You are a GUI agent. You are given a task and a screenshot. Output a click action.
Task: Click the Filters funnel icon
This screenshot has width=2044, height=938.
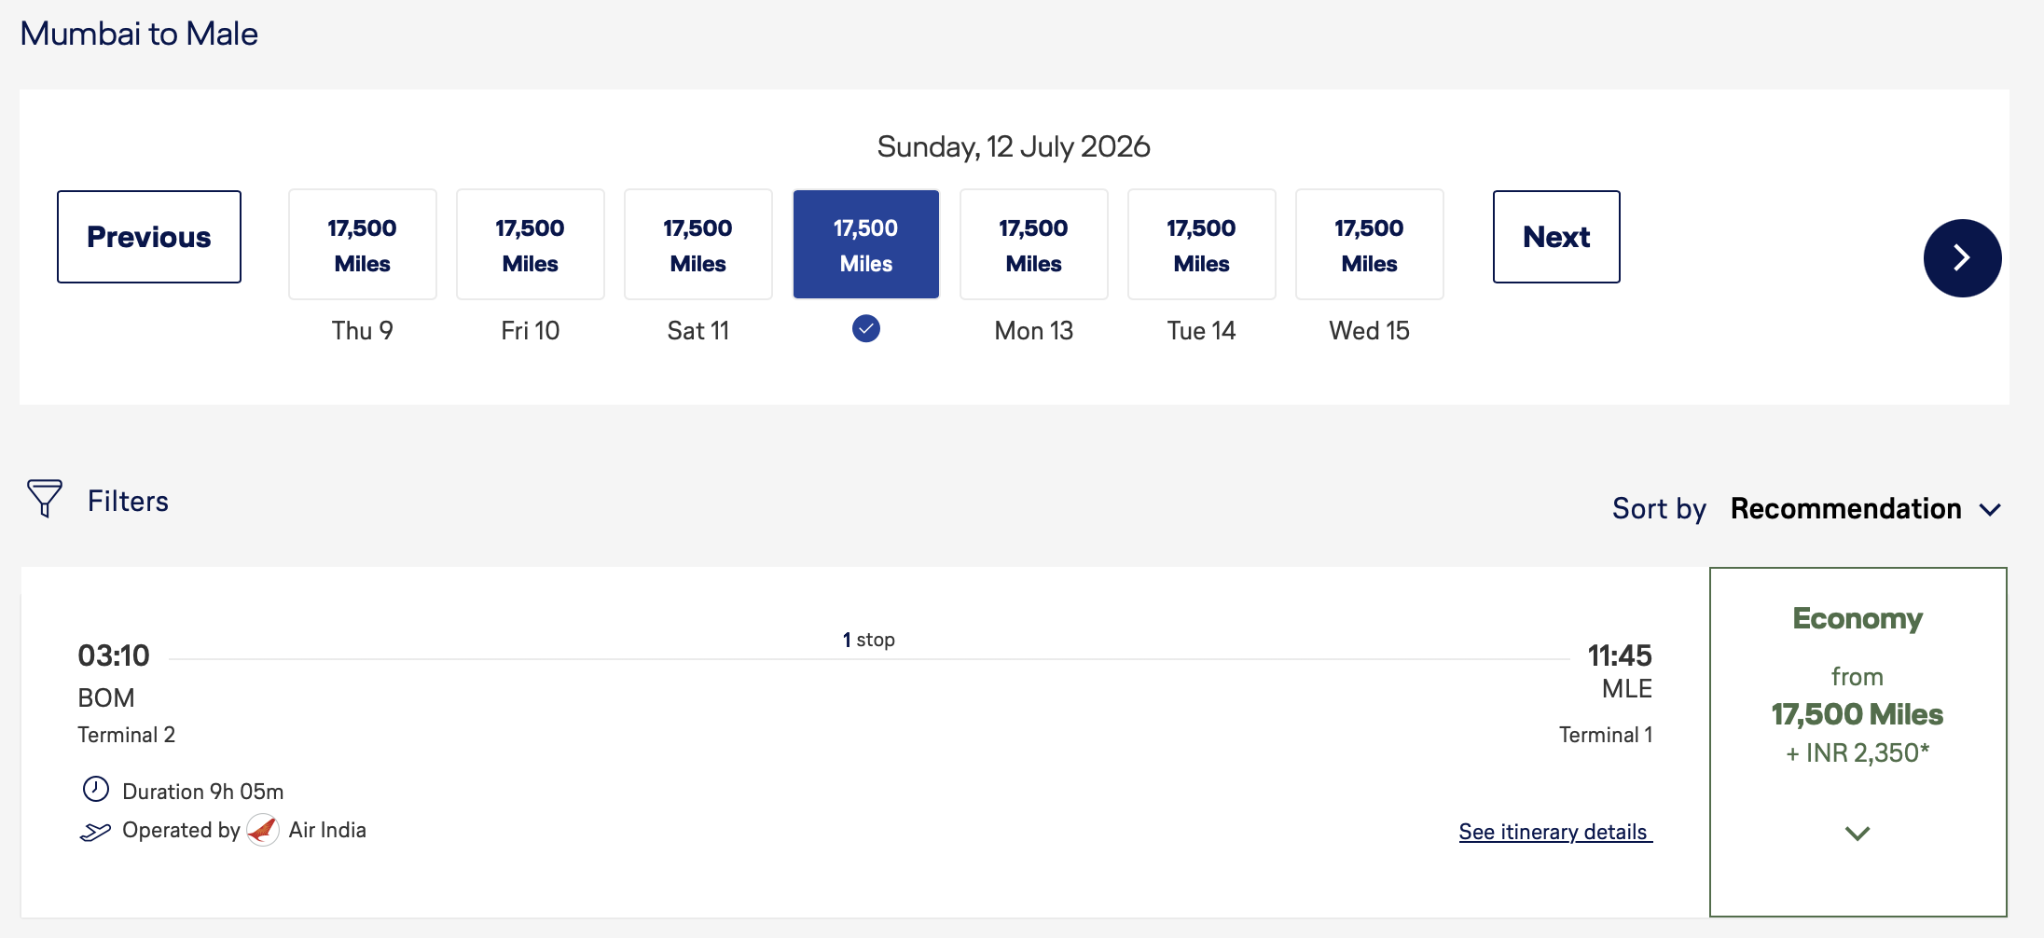coord(44,499)
